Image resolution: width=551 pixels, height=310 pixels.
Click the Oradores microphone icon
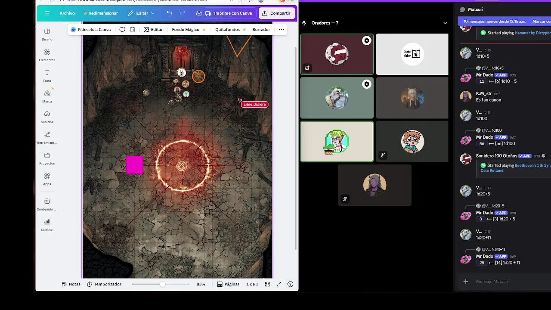click(304, 23)
